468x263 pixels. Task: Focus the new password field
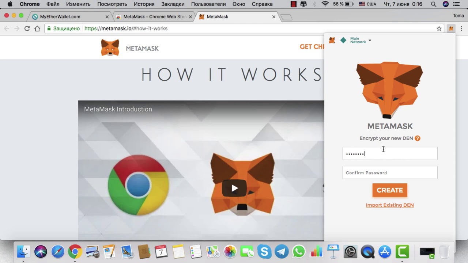(390, 153)
